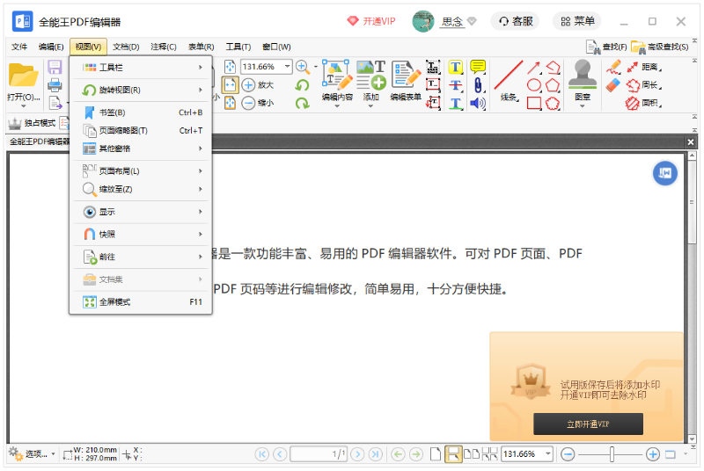The height and width of the screenshot is (471, 704).
Task: Select the sticky note comment tool
Action: [x=478, y=67]
